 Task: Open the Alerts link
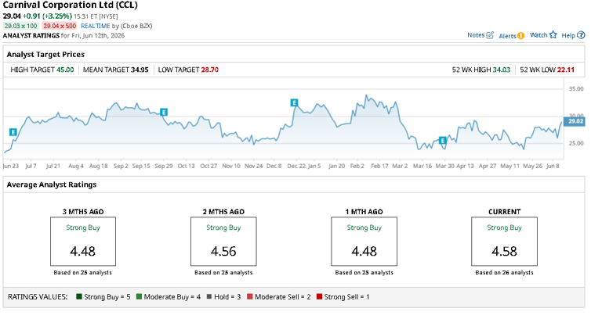507,36
